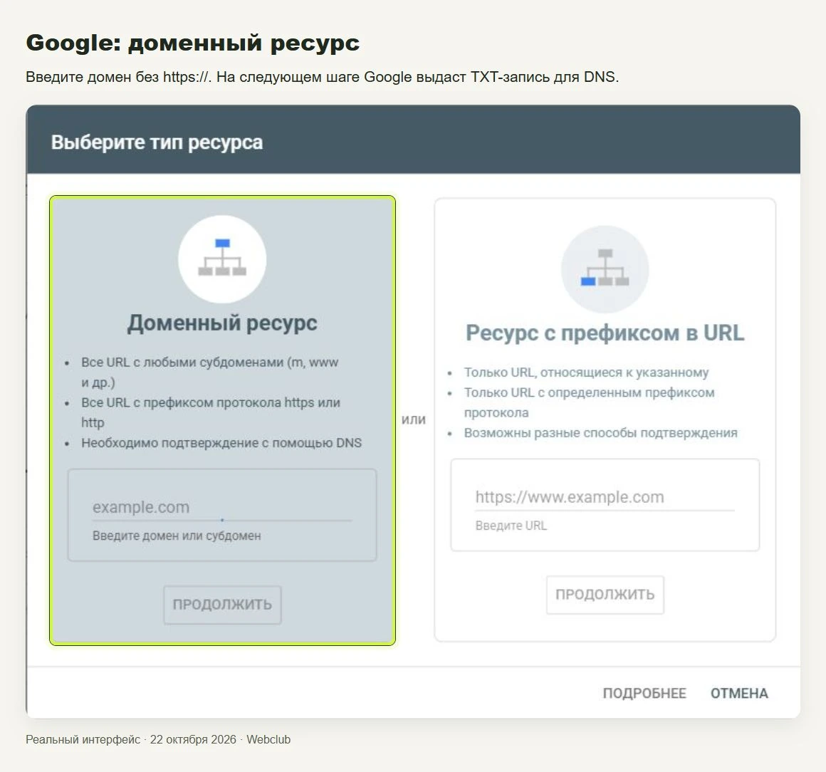Screen dimensions: 826x772
Task: Click the Выберите тип ресурса dialog title
Action: coord(157,142)
